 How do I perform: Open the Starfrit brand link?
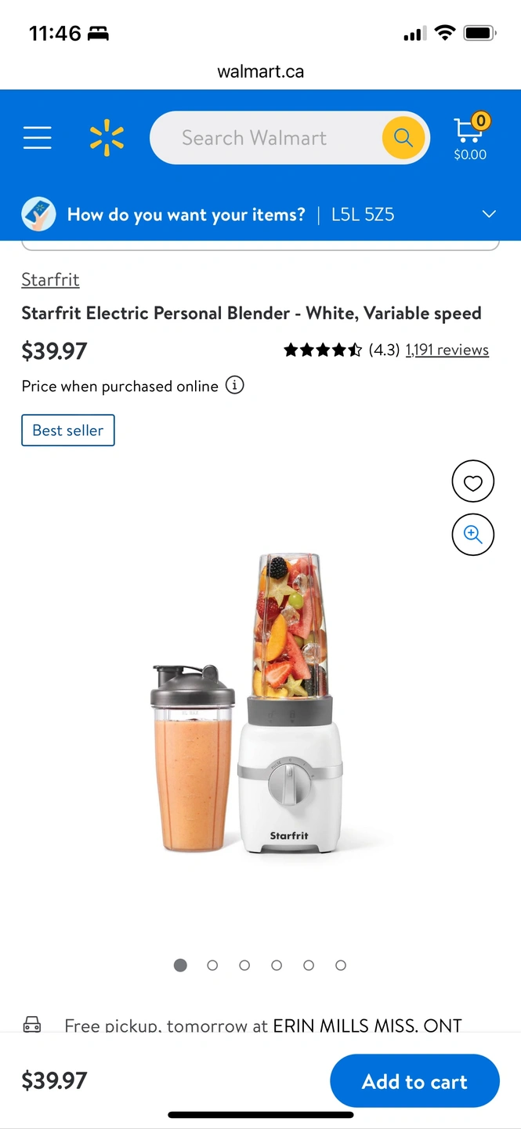point(50,280)
